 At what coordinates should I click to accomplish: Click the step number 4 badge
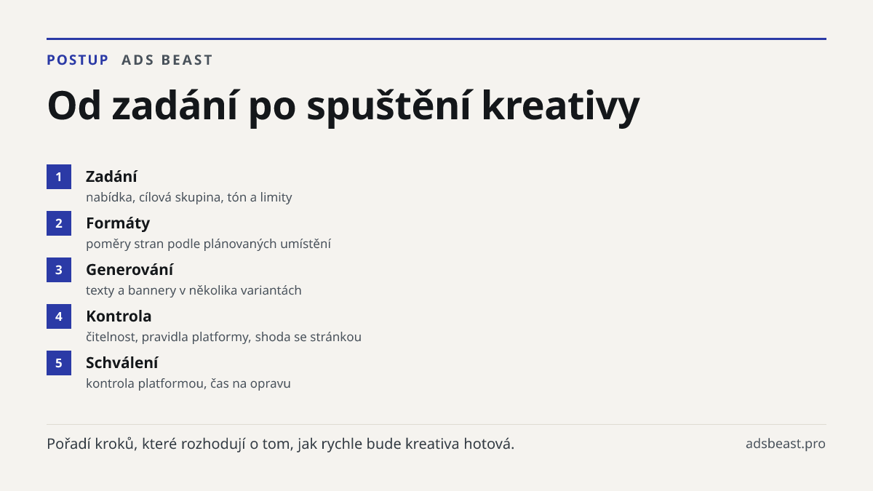59,316
